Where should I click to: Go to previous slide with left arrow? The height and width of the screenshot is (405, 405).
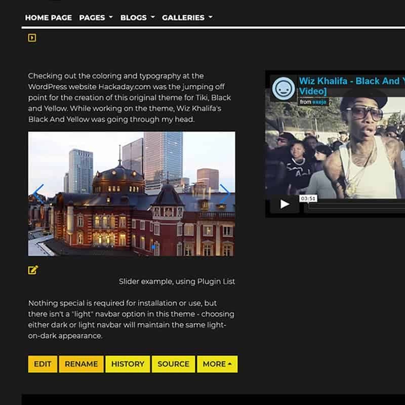click(38, 193)
